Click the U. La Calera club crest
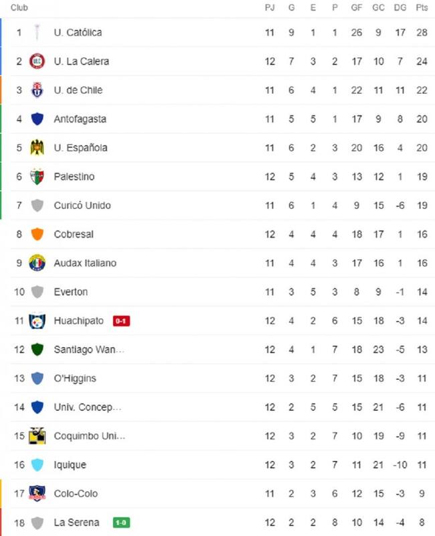Image resolution: width=435 pixels, height=536 pixels. click(37, 62)
